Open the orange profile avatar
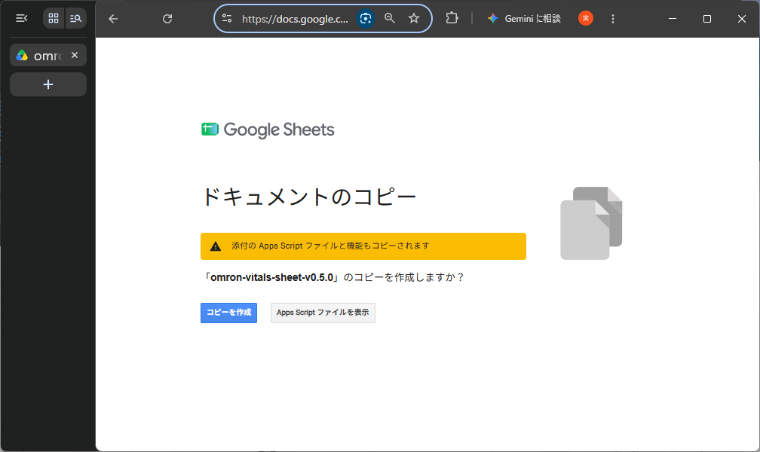Viewport: 760px width, 452px height. click(586, 18)
